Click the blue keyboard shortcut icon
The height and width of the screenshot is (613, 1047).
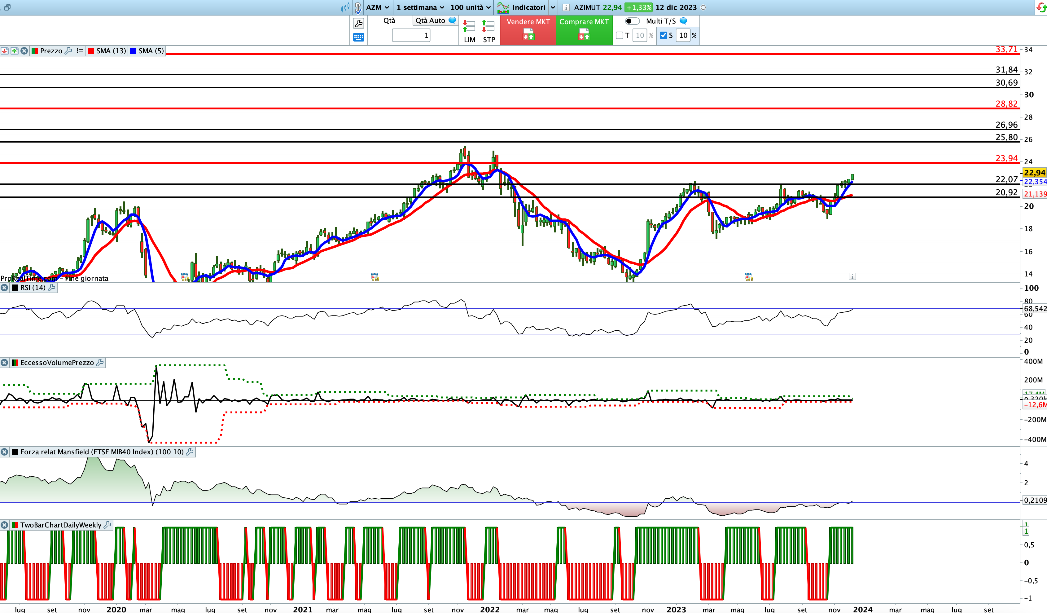click(359, 37)
